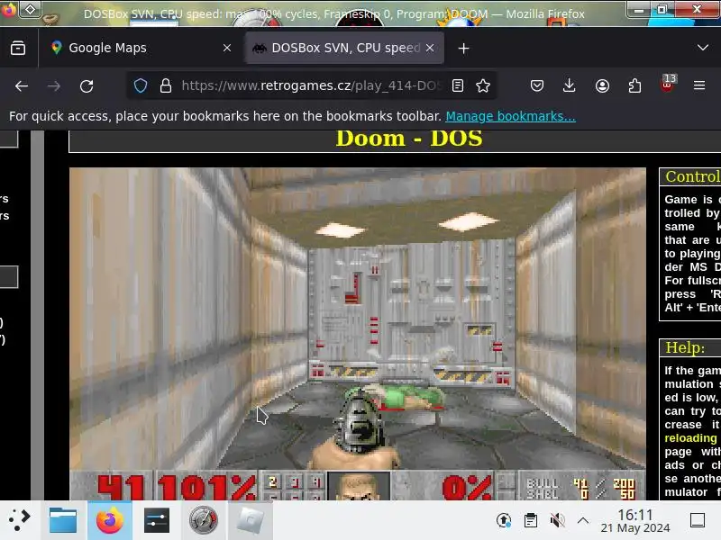Open the Firefox account menu
Screen dimensions: 721x540
point(602,85)
